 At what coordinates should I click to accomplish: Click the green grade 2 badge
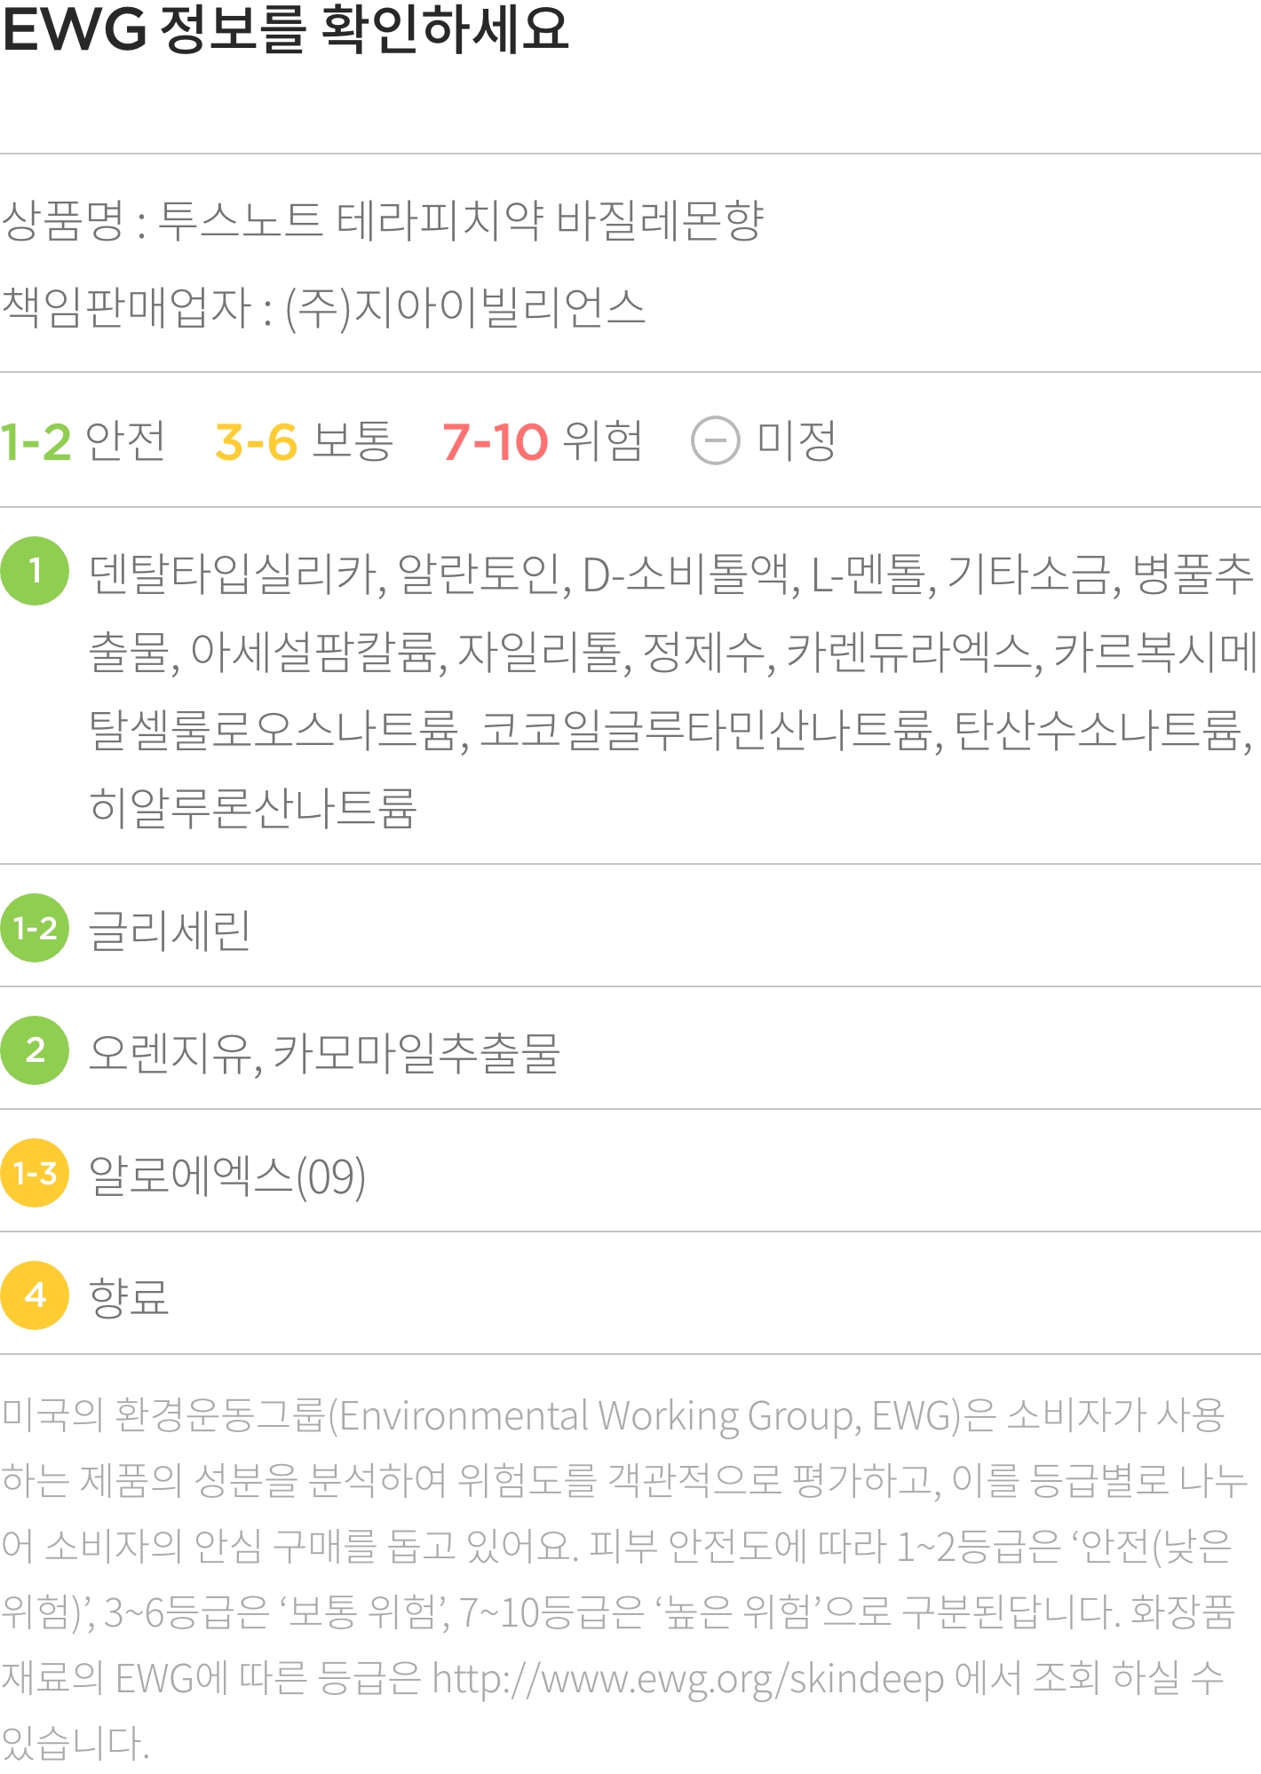pos(35,1050)
